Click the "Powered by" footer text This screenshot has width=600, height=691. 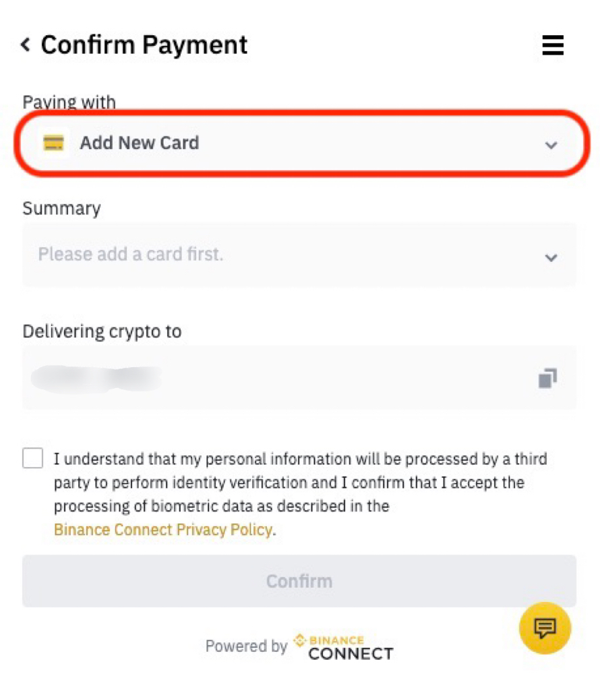[246, 646]
